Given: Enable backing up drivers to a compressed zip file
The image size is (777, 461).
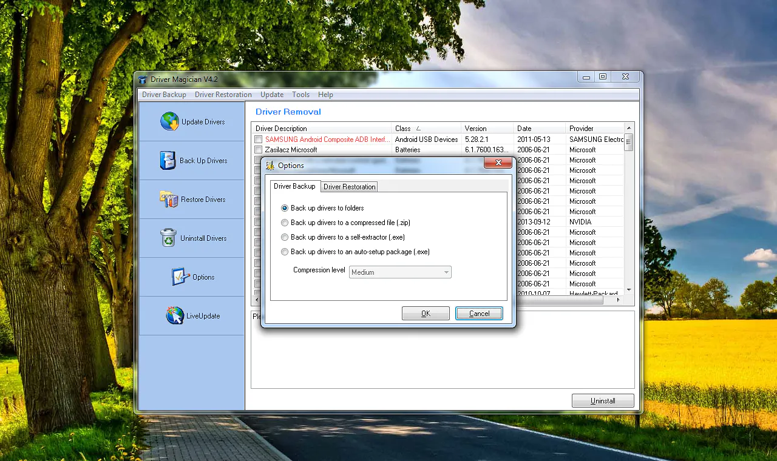Looking at the screenshot, I should (285, 223).
